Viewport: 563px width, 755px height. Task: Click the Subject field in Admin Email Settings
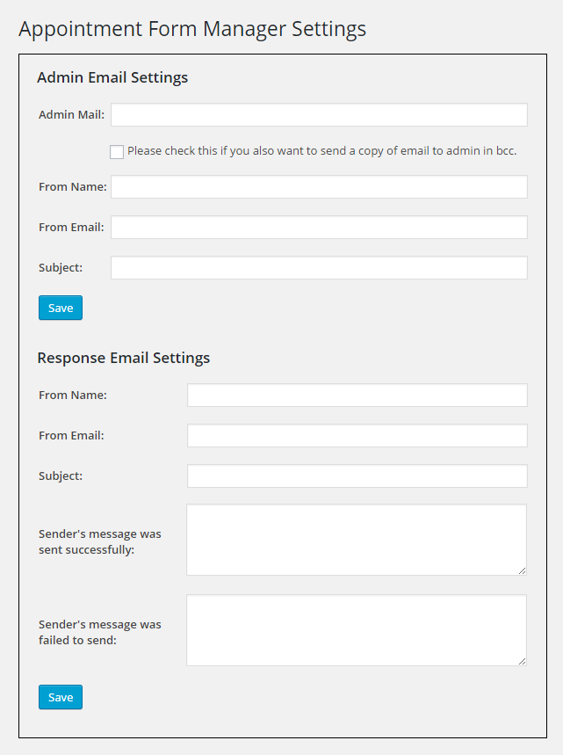click(x=319, y=268)
